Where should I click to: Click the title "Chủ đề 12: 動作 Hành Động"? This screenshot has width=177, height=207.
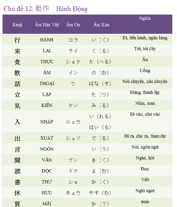pos(46,9)
